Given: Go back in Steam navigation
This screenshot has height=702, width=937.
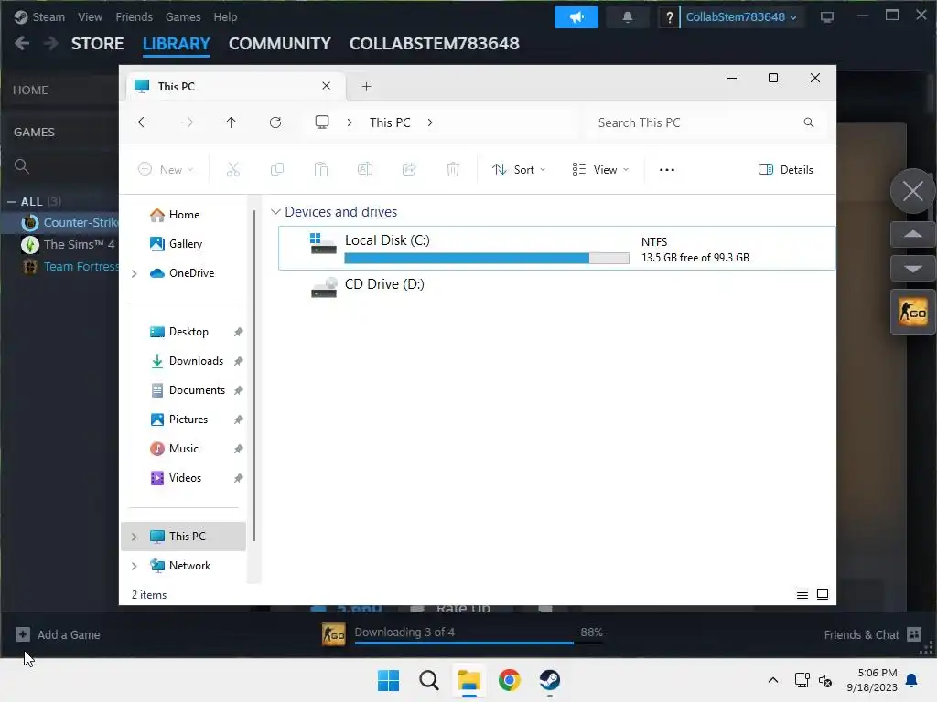Looking at the screenshot, I should tap(22, 43).
